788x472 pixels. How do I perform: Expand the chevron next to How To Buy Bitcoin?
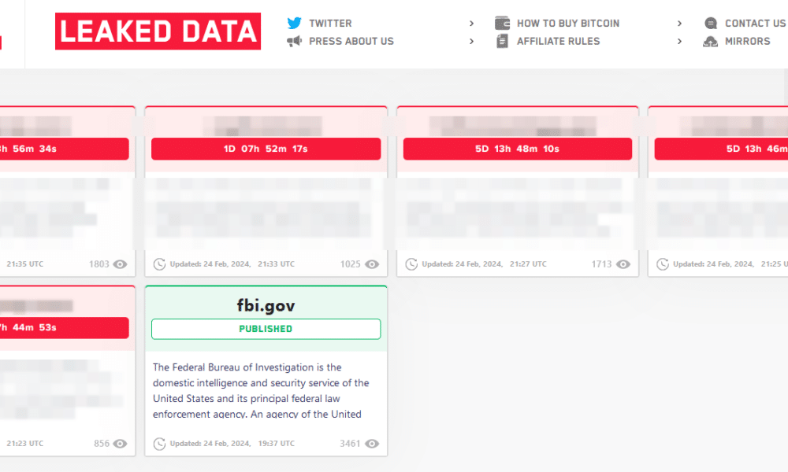click(679, 23)
